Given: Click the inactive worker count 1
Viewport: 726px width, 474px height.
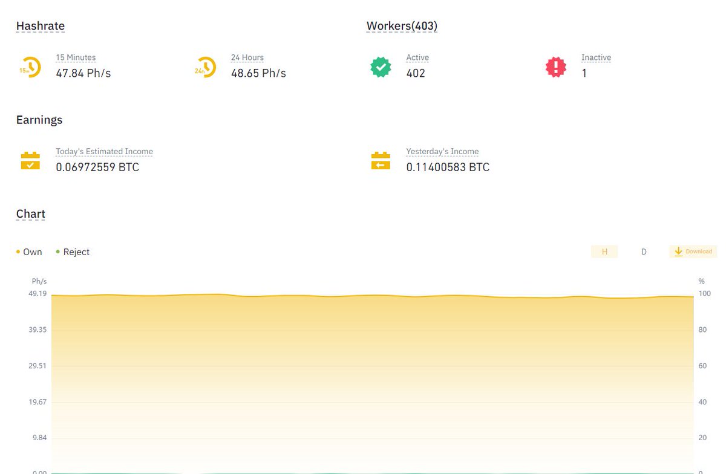Looking at the screenshot, I should point(584,73).
